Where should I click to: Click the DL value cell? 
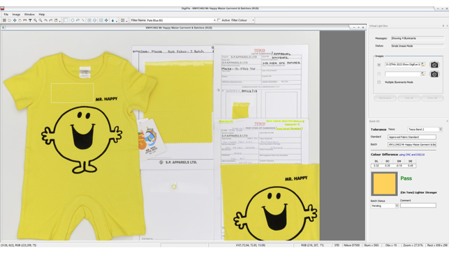coord(376,166)
